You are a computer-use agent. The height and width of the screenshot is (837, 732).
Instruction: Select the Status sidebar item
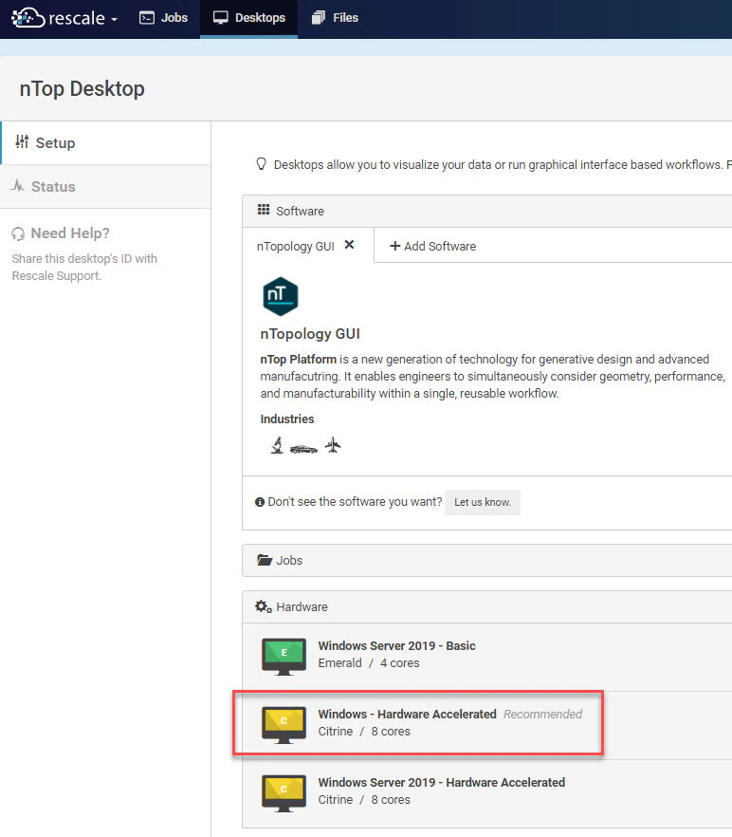pos(105,186)
